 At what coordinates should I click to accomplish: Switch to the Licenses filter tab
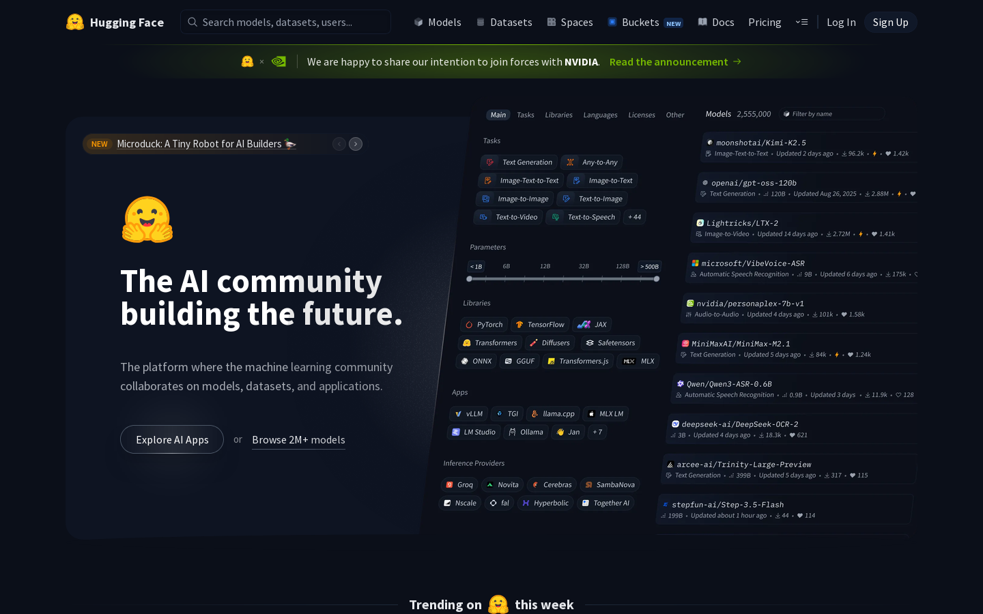642,115
